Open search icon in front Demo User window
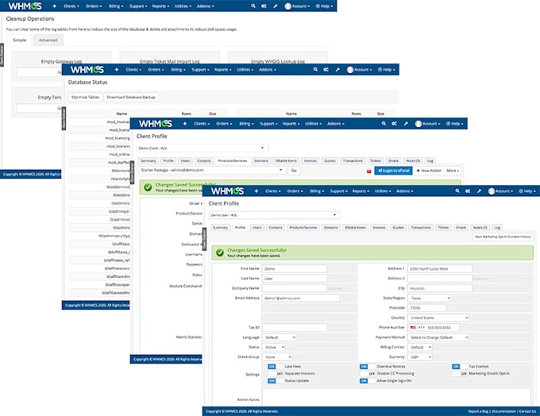Viewport: 540px width, 416px height. 457,191
